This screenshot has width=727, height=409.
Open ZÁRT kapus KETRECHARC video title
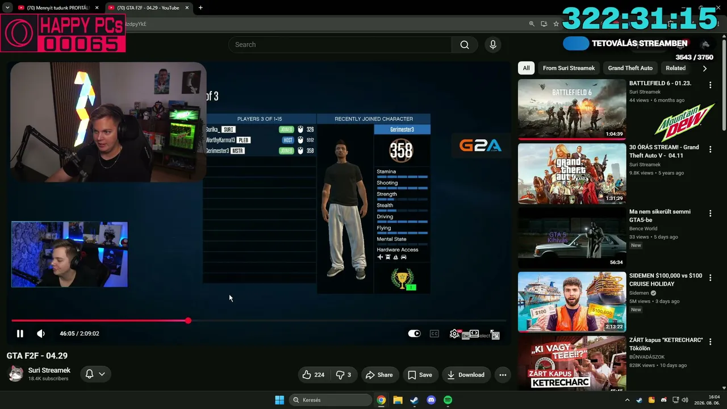666,344
